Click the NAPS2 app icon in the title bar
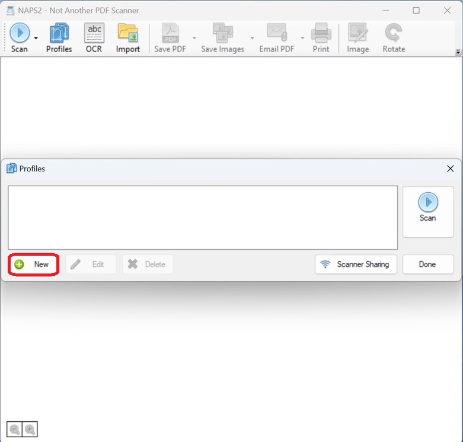Screen dimensions: 463x442 tap(11, 10)
